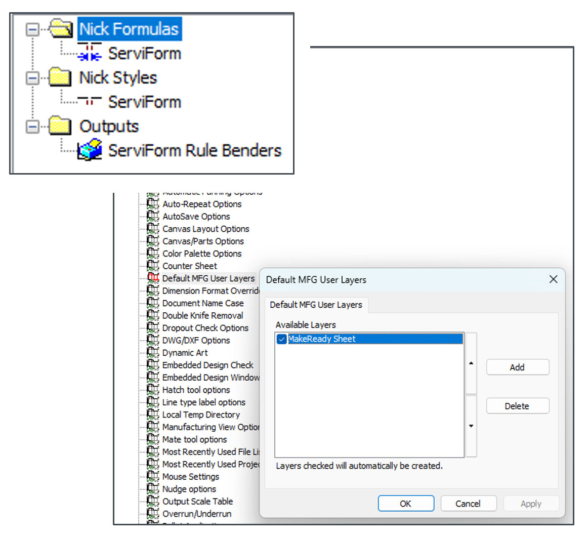Uncheck the MakeReady Sheet checkbox
Screen dimensions: 588x540
282,339
